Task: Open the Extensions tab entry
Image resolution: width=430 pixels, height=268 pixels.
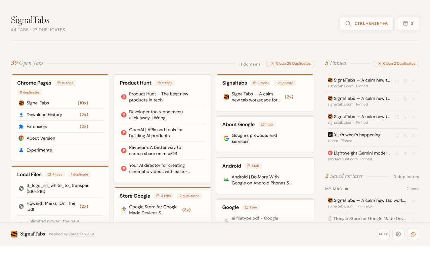Action: [60, 127]
